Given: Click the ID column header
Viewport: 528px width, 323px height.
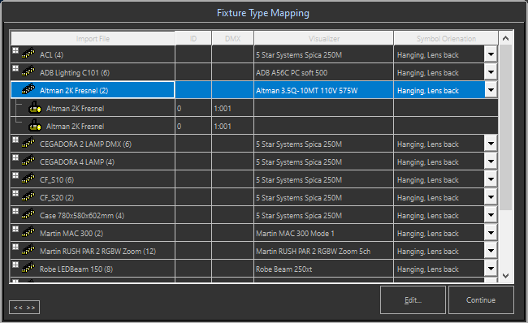Looking at the screenshot, I should point(193,38).
